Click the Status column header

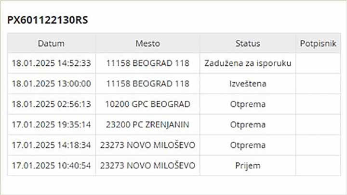click(248, 43)
